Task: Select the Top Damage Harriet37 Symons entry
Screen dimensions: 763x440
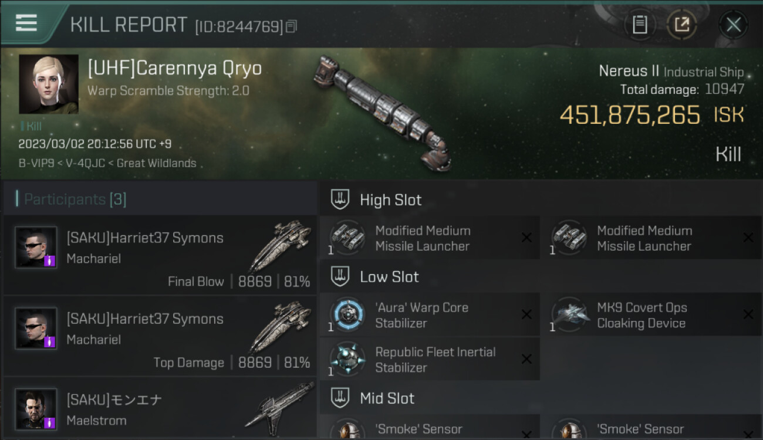Action: [160, 336]
